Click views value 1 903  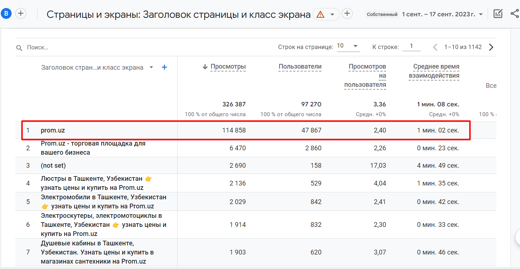tap(238, 252)
